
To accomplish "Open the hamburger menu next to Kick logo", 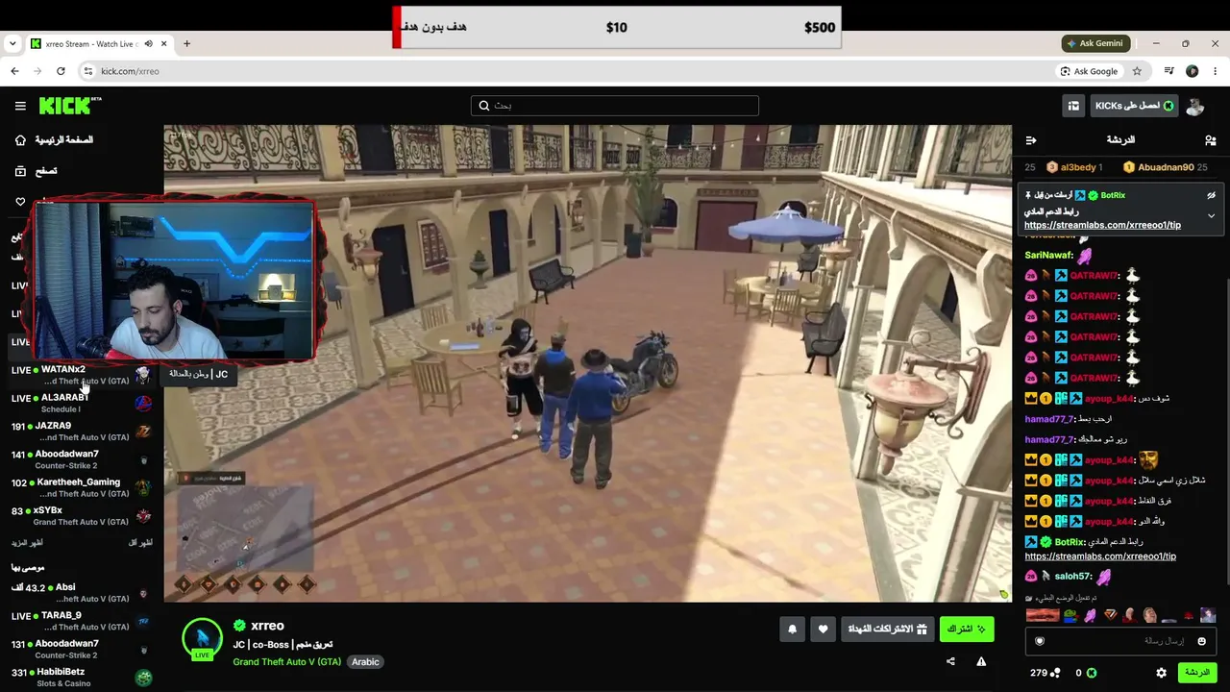I will (x=20, y=106).
